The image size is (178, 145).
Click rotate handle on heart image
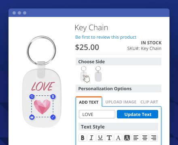32,97
